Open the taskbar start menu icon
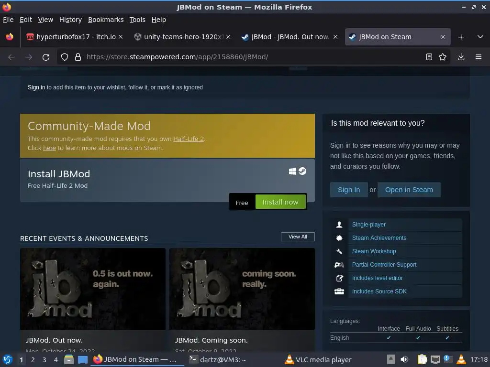Viewport: 490px width, 367px height. pos(8,359)
